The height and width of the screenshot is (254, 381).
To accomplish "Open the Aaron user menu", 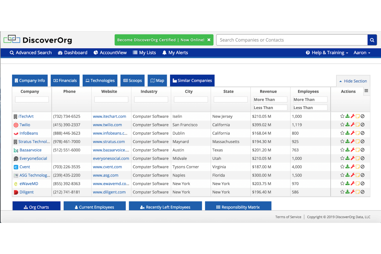I will click(x=362, y=53).
